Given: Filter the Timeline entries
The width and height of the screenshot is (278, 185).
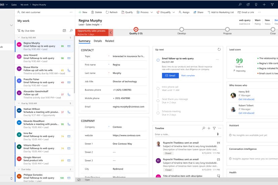Looking at the screenshot, I should point(214,128).
